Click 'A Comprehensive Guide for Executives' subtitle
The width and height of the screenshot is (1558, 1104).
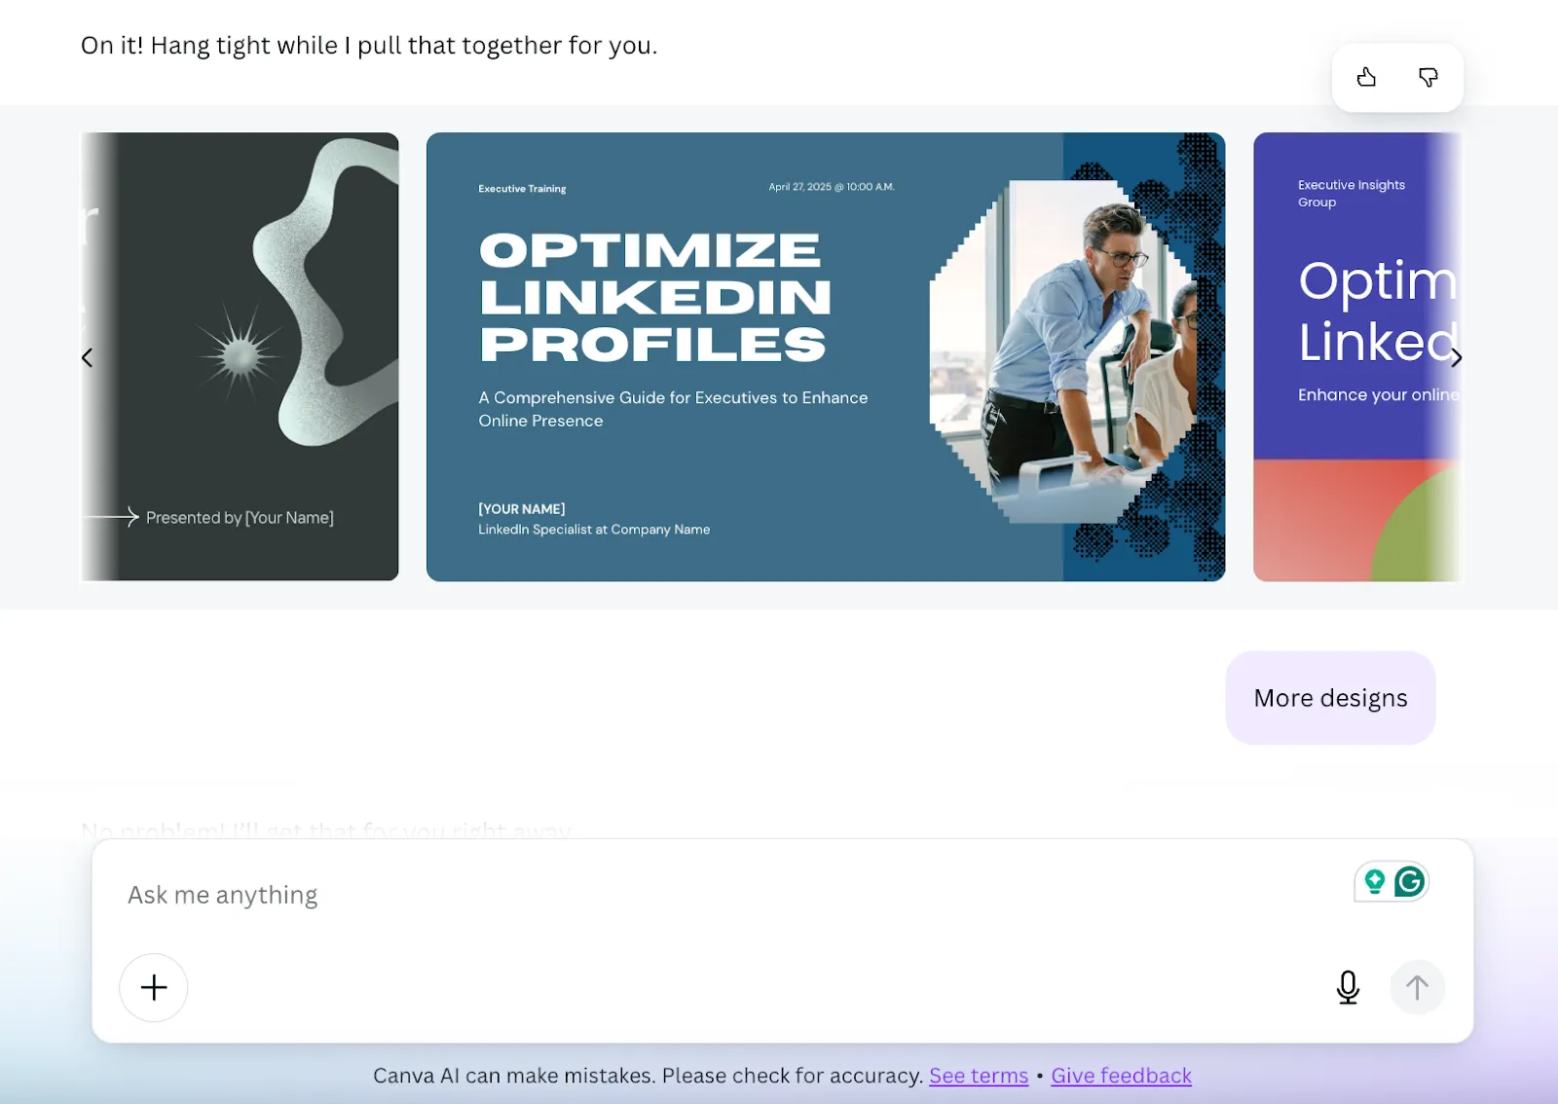(673, 409)
